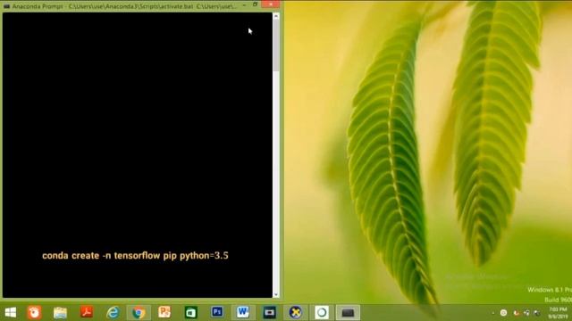Switch to Google Chrome in taskbar
This screenshot has width=572, height=321.
point(139,313)
